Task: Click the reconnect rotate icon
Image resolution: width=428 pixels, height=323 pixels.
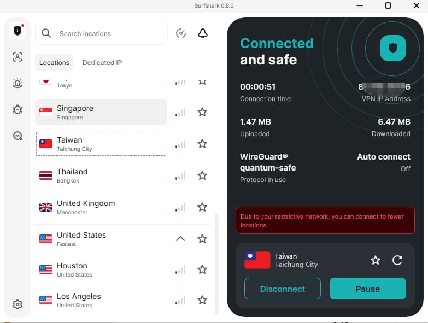Action: coord(397,260)
